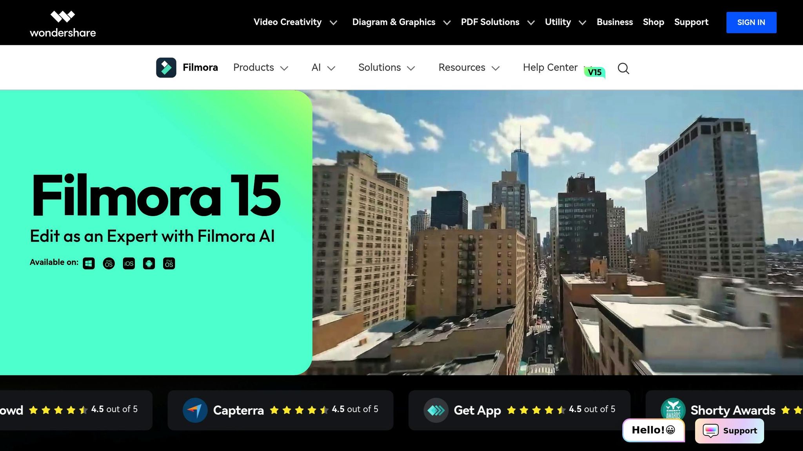Image resolution: width=803 pixels, height=451 pixels.
Task: Open the Get App rating card
Action: point(520,410)
